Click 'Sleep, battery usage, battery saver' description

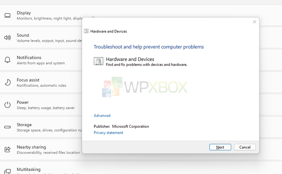coord(46,108)
